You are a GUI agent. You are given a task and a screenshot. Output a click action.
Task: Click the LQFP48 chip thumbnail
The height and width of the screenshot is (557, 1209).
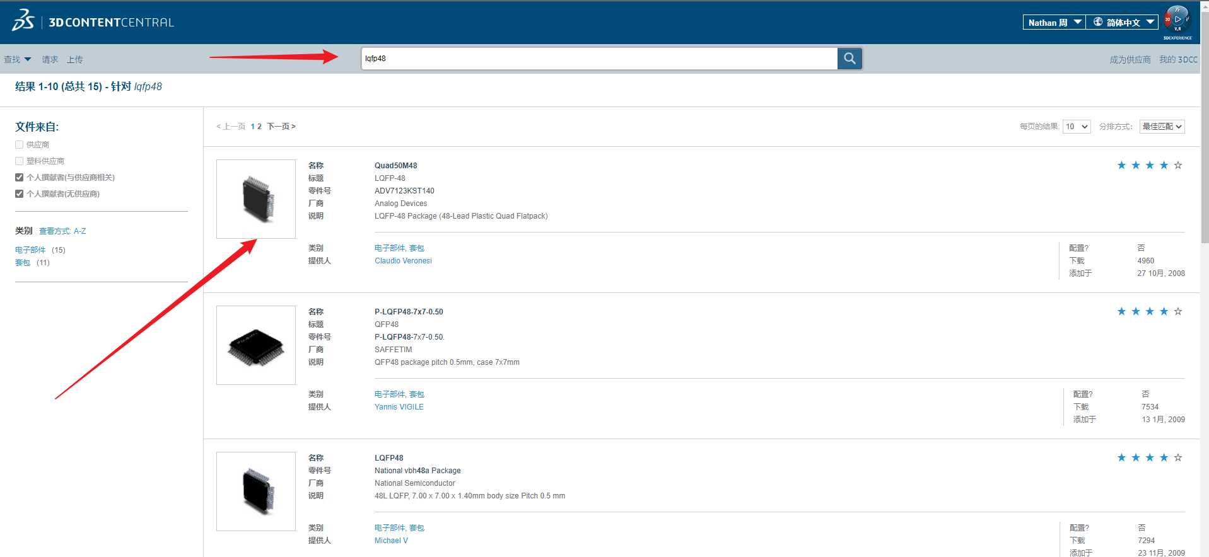tap(256, 491)
